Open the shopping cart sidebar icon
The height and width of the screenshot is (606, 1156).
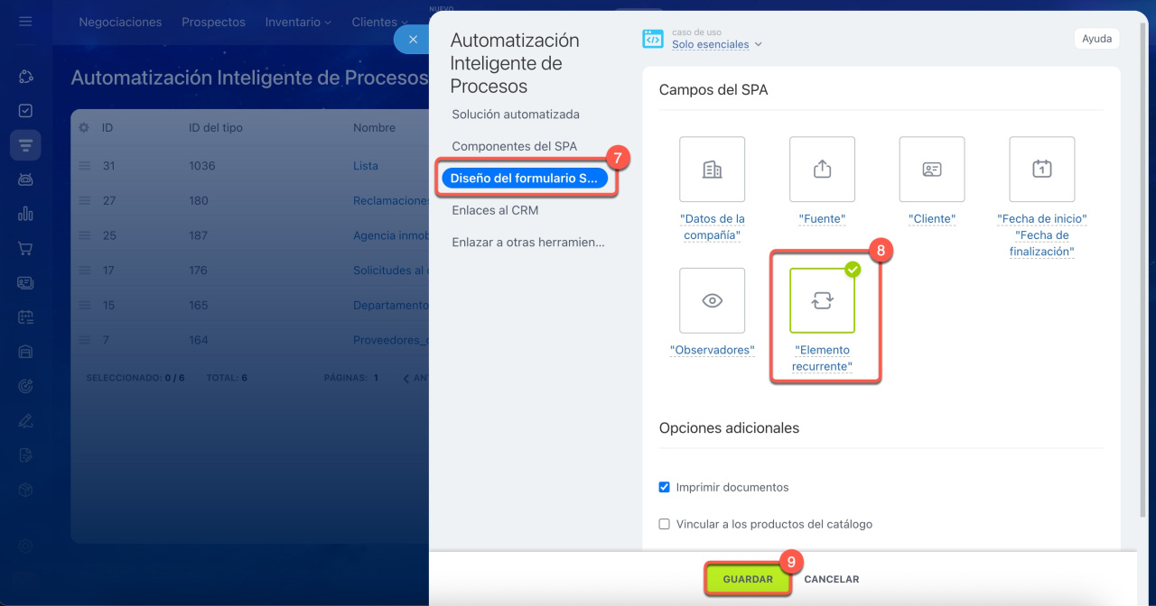click(25, 248)
